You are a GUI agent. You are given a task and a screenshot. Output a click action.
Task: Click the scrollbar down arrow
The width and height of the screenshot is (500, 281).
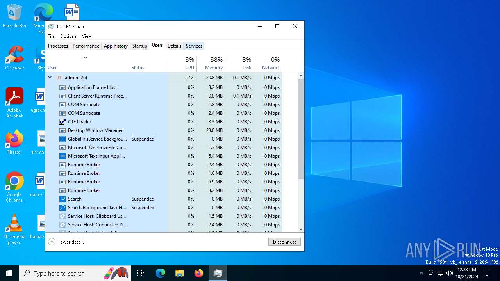[301, 229]
